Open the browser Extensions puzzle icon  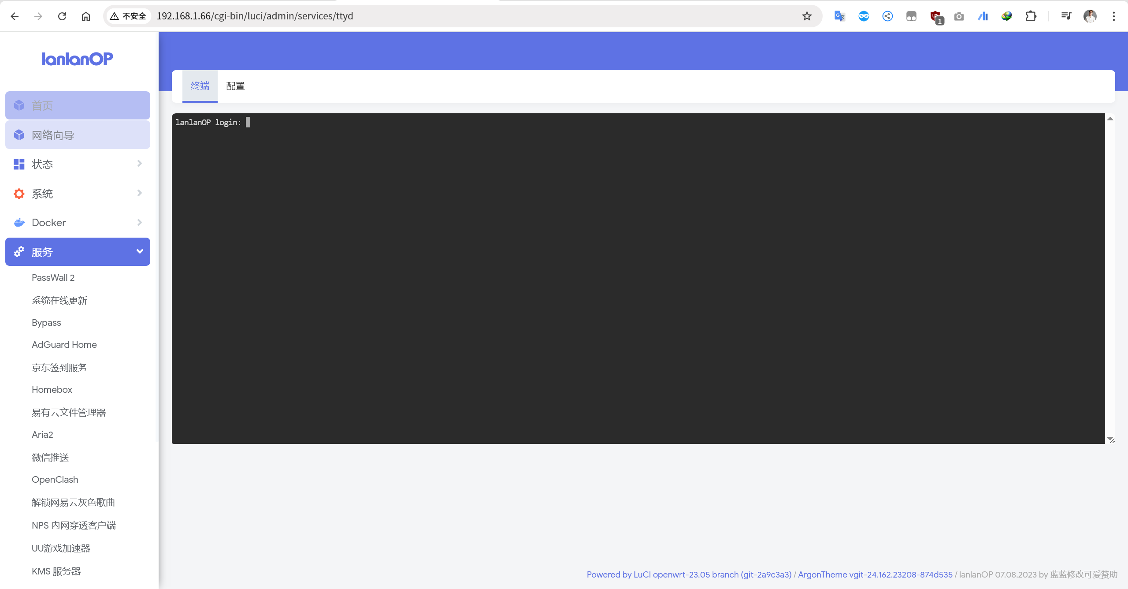click(x=1031, y=16)
